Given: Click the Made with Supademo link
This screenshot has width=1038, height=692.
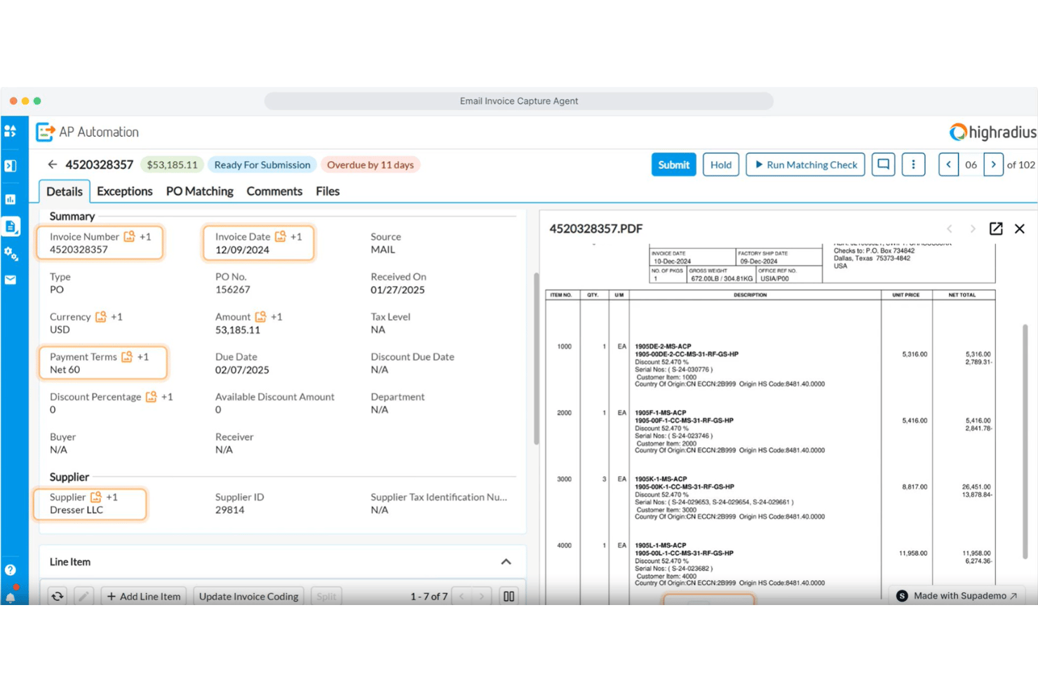Looking at the screenshot, I should point(957,595).
